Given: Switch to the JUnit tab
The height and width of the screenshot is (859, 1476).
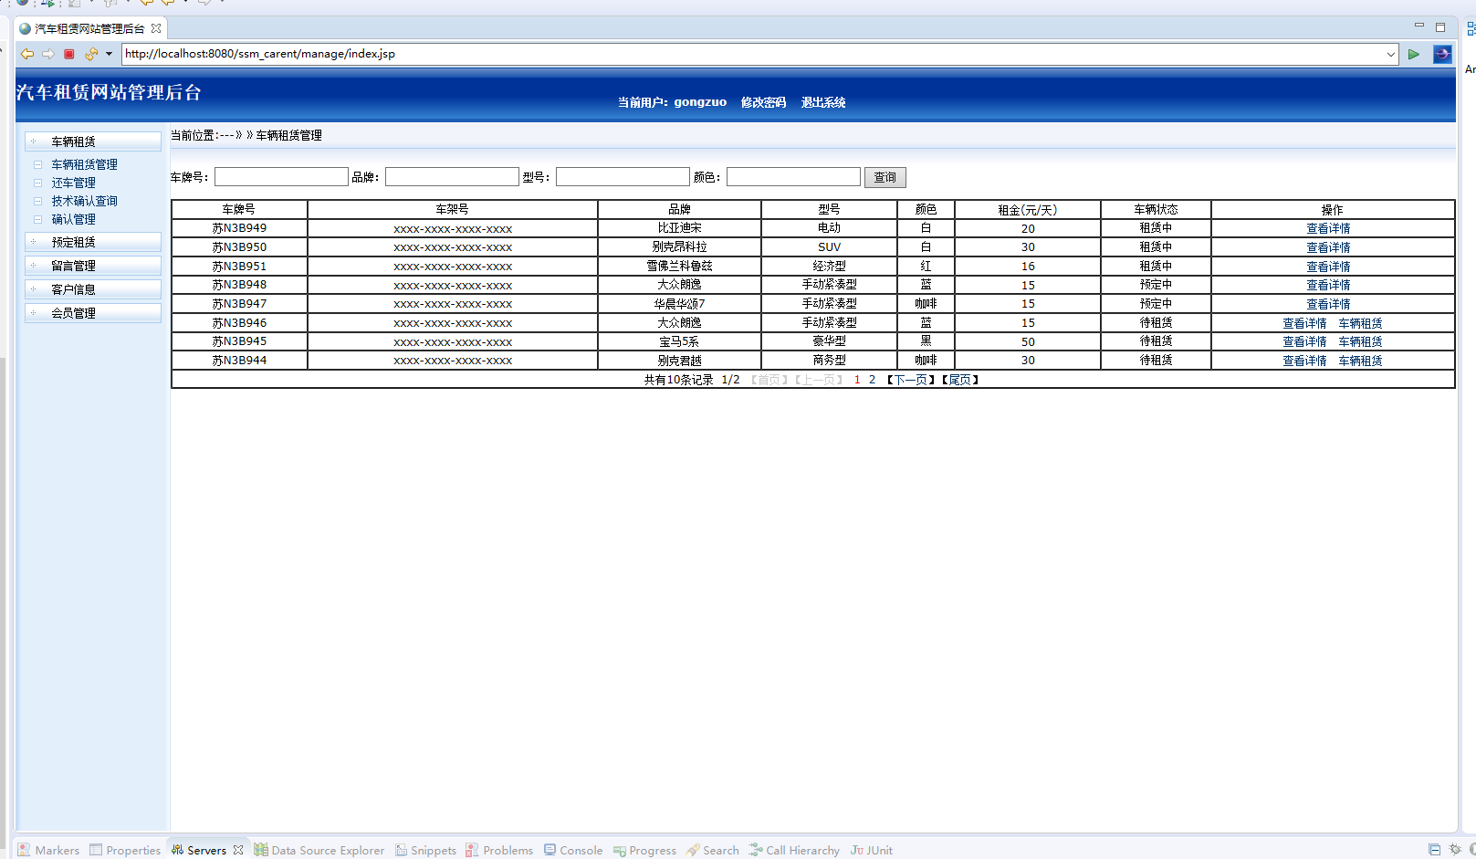Looking at the screenshot, I should [872, 850].
